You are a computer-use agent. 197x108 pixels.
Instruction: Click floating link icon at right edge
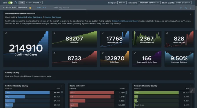[x=192, y=90]
